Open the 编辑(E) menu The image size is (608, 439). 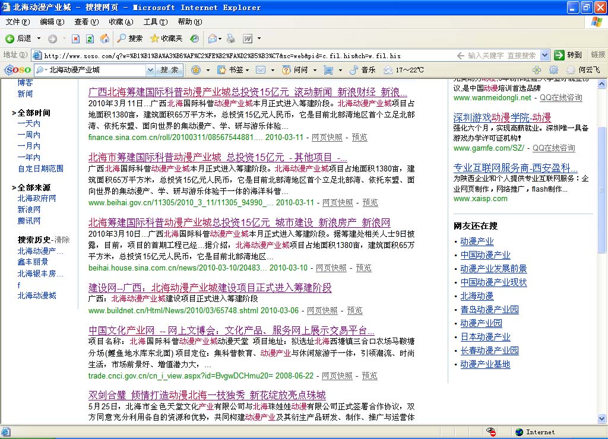point(52,22)
